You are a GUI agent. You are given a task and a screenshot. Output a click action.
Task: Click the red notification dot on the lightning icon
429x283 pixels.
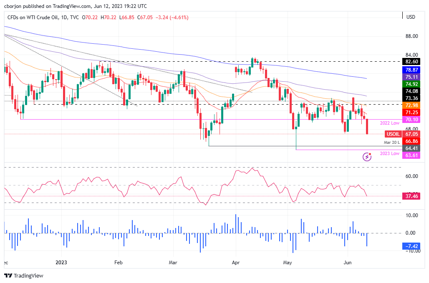pyautogui.click(x=370, y=154)
